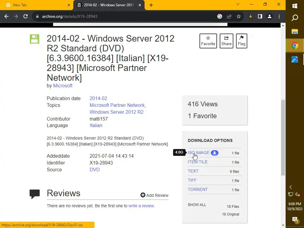Share this page via address bar icon
Screen dimensions: 304x228
coord(229,17)
